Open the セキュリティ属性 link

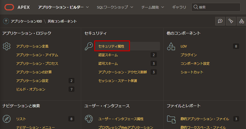tap(111, 46)
